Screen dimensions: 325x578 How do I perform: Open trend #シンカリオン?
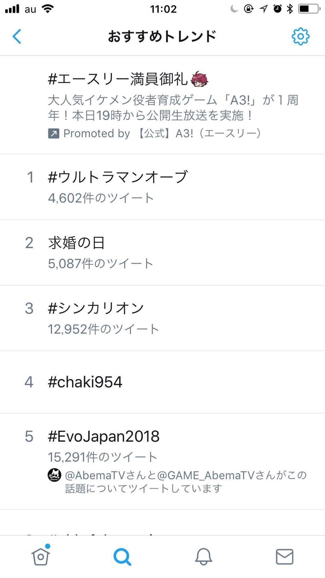96,308
